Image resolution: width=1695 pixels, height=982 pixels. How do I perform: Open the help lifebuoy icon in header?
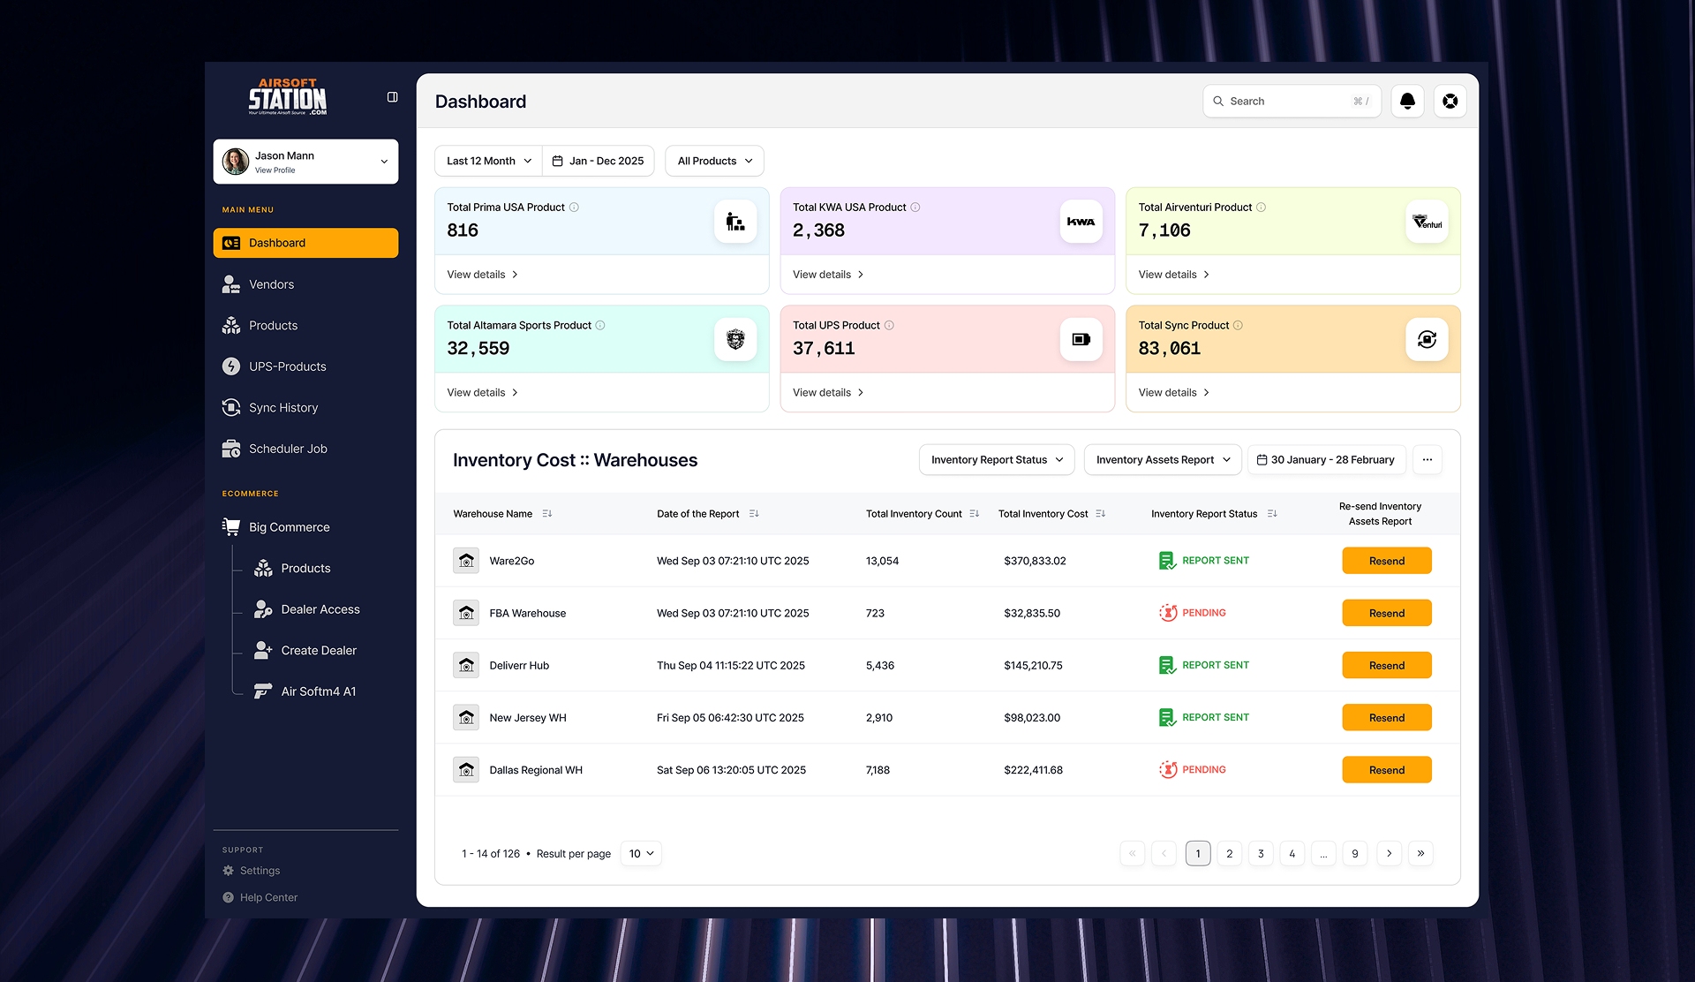point(1450,102)
